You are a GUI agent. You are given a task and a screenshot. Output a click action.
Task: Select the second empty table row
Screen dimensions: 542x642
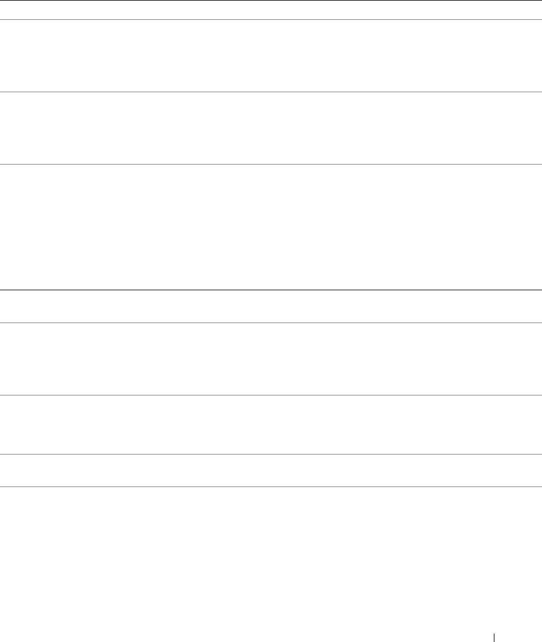[271, 128]
